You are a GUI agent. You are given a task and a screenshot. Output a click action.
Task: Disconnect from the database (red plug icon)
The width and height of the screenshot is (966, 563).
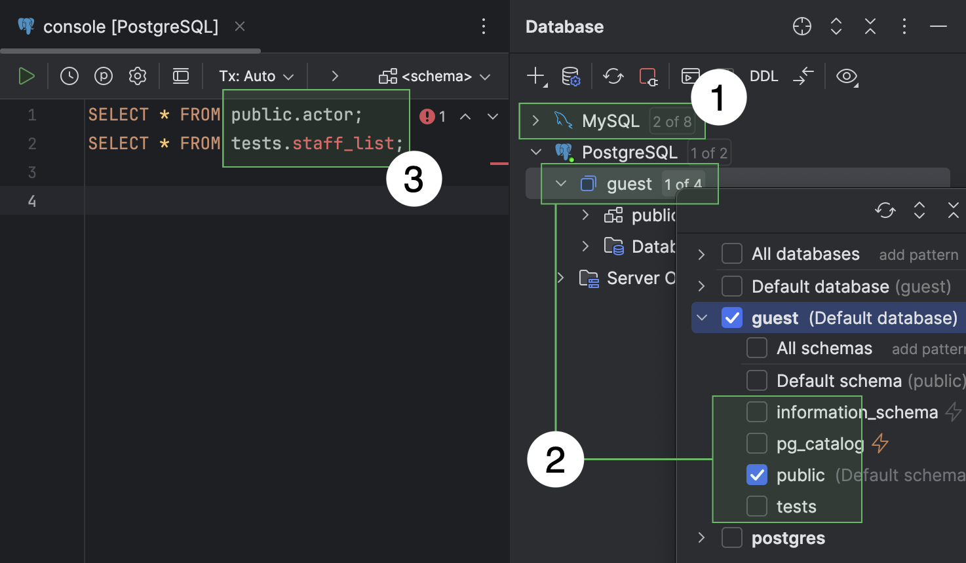point(647,76)
